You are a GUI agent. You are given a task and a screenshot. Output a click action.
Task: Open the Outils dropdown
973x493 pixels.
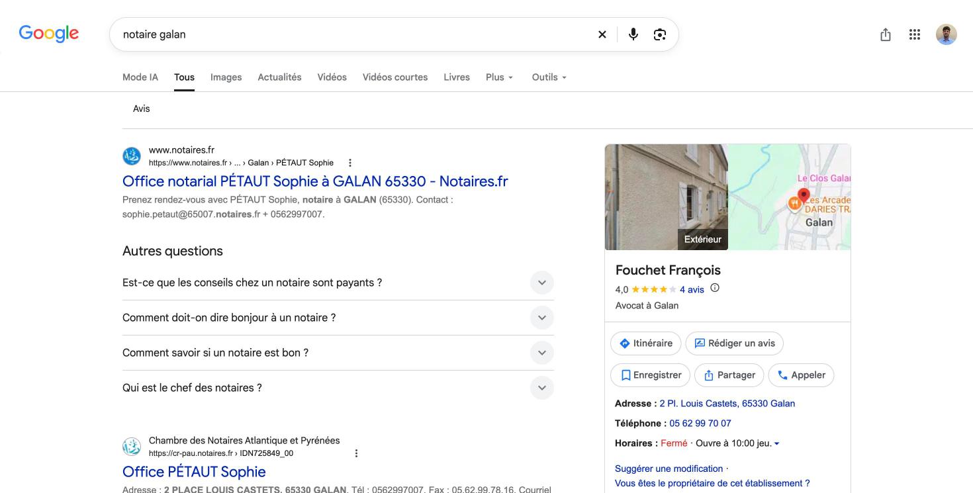(549, 77)
